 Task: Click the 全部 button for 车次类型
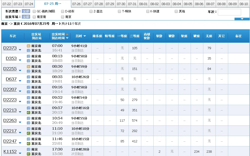click(26, 11)
